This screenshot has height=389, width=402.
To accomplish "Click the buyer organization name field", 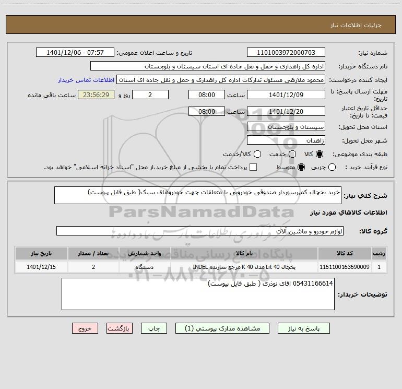I will point(208,66).
